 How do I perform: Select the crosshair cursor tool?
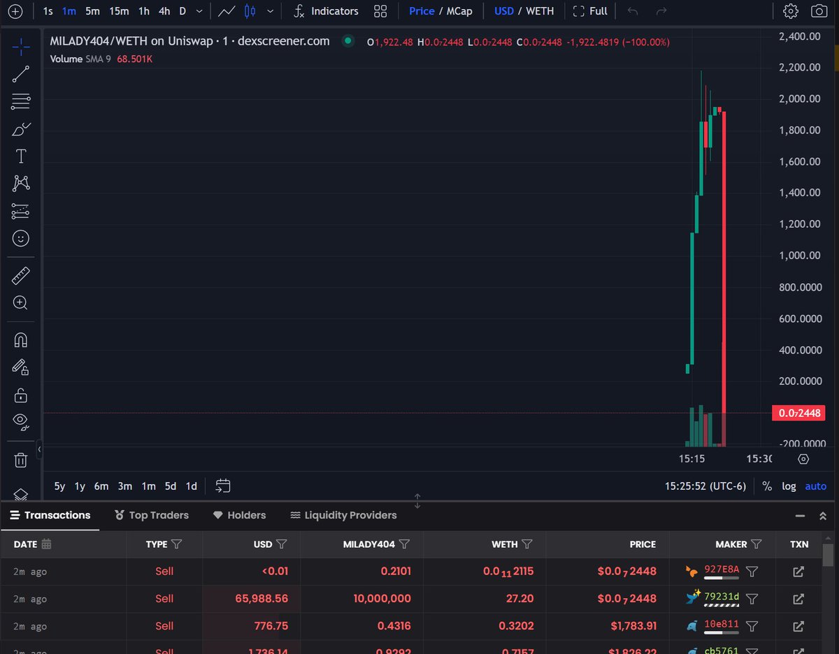(x=21, y=47)
